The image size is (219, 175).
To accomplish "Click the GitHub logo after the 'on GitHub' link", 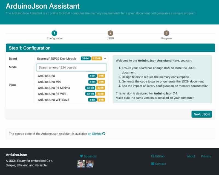I will [x=103, y=134].
